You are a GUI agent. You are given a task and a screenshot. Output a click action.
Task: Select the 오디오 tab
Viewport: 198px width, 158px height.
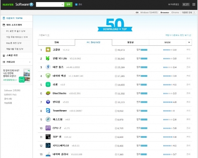point(167,42)
